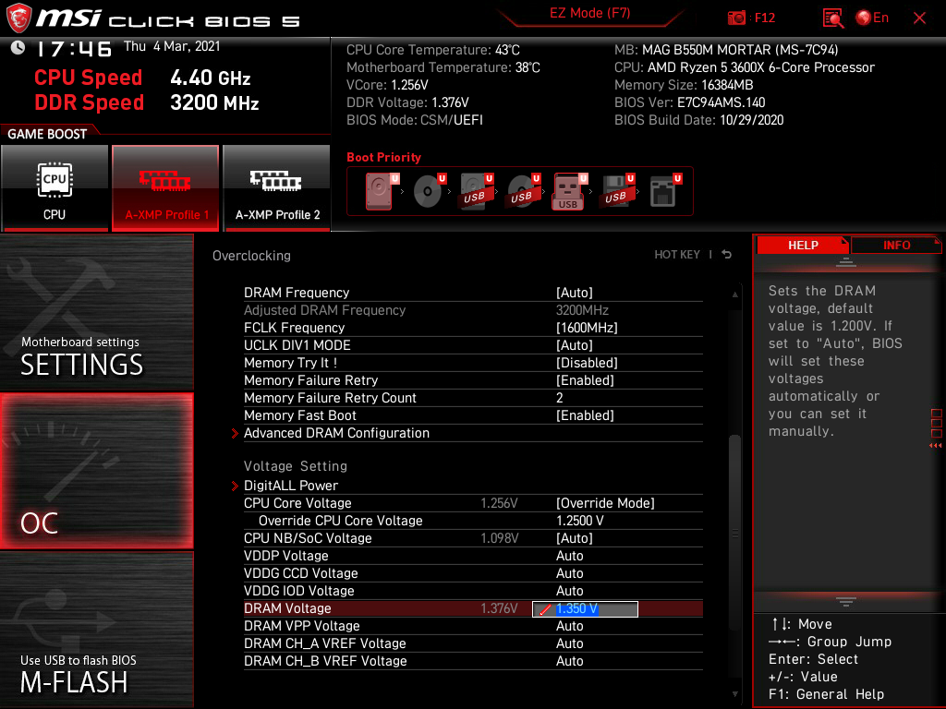Screen dimensions: 946x709
Task: Click the settings list scrollbar thumb
Action: [x=734, y=533]
